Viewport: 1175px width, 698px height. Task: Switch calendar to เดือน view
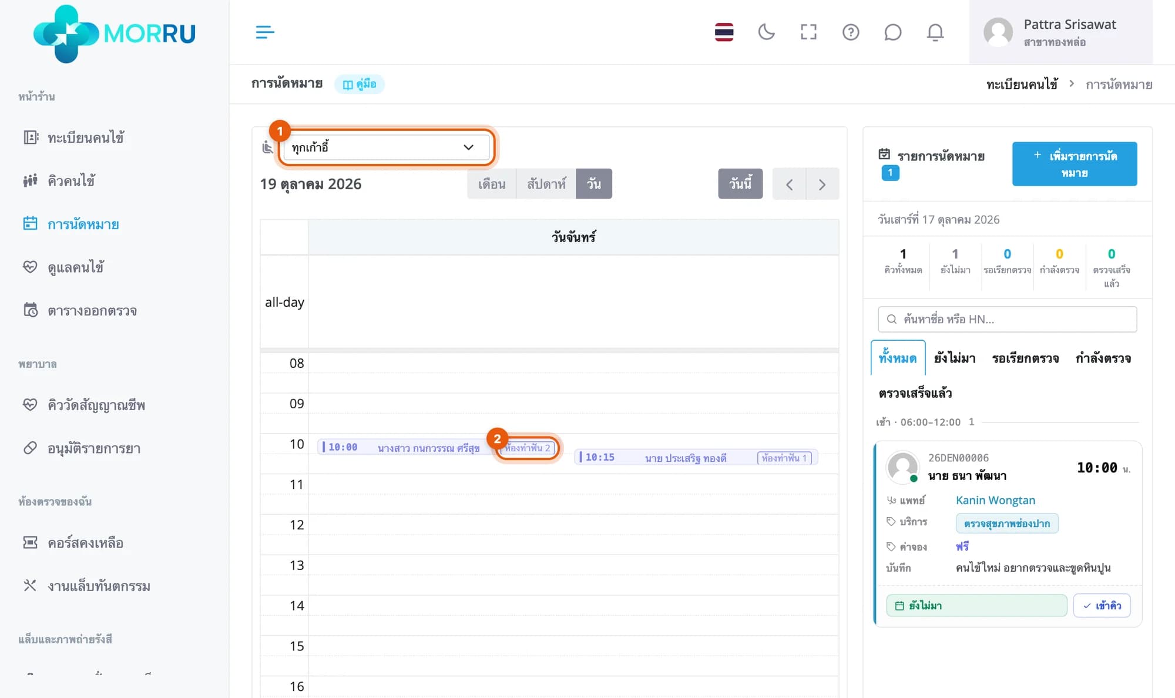492,184
